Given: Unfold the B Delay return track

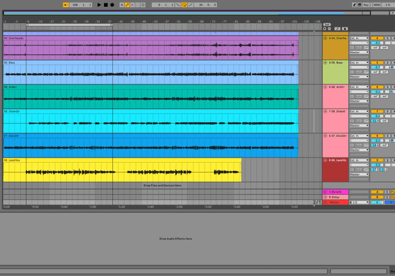Looking at the screenshot, I should click(x=325, y=197).
